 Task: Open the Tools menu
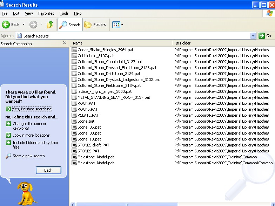[64, 13]
